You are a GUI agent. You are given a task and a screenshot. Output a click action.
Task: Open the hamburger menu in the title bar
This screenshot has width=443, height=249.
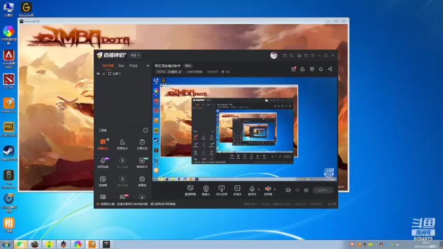tap(313, 55)
